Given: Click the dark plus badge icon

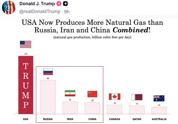Looking at the screenshot, I should coord(65,4).
